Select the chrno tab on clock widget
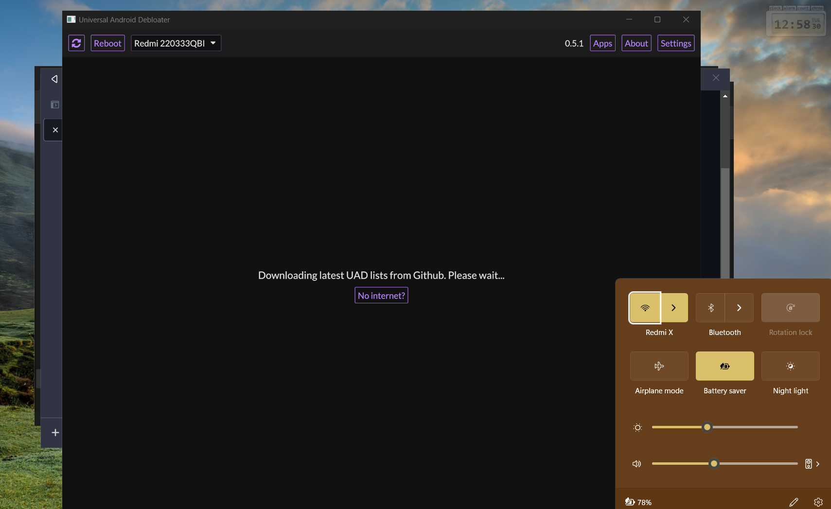The width and height of the screenshot is (831, 509). 817,8
